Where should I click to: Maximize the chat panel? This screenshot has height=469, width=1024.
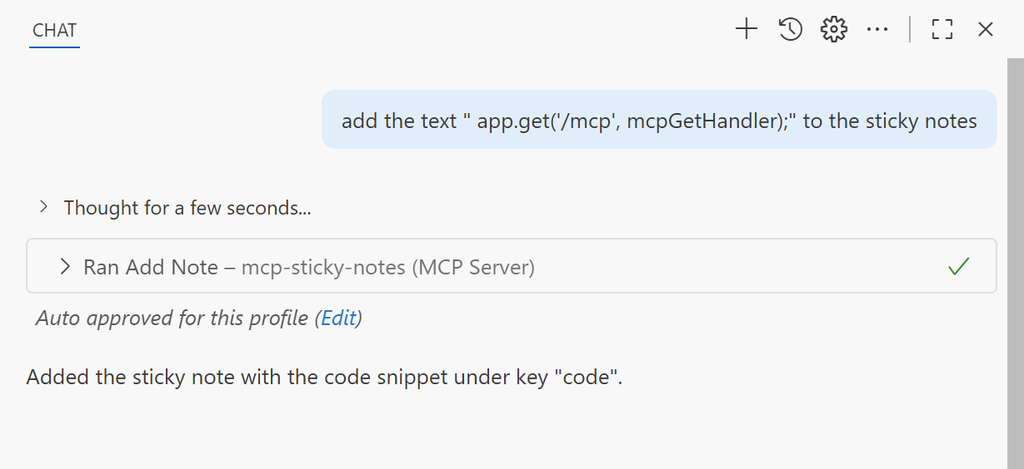pos(942,30)
